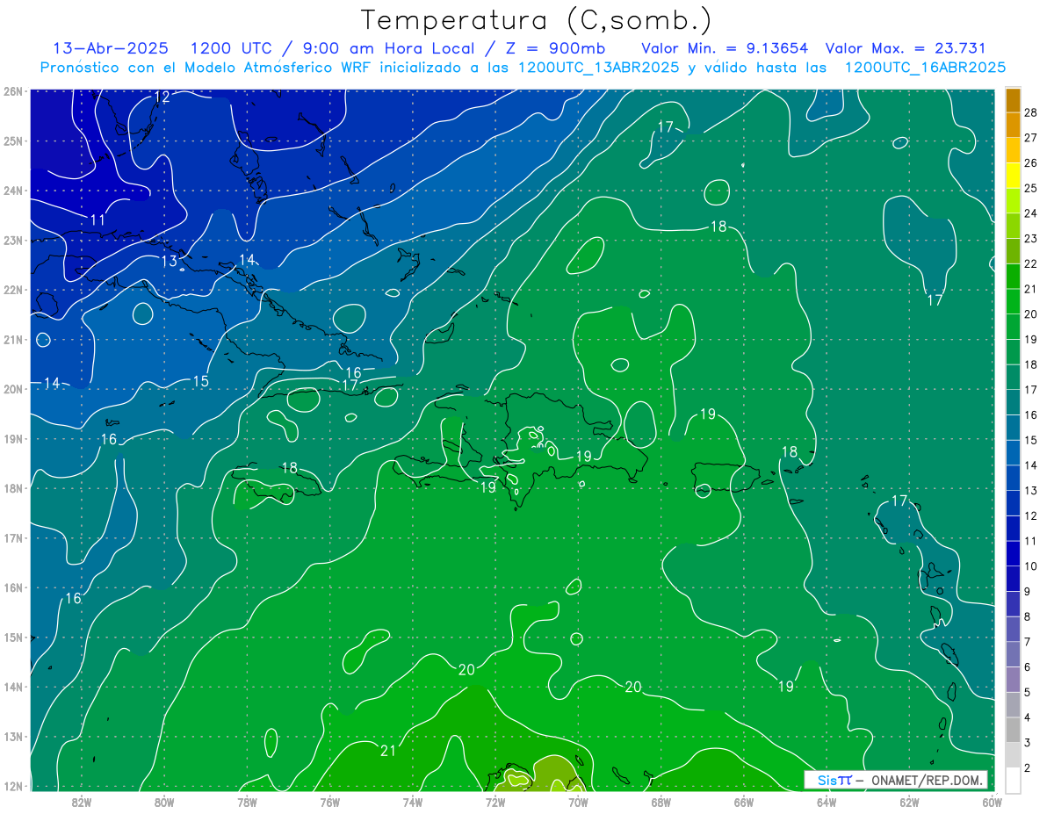Click the longitude axis label 80W
Viewport: 1054px width, 814px height.
[164, 802]
